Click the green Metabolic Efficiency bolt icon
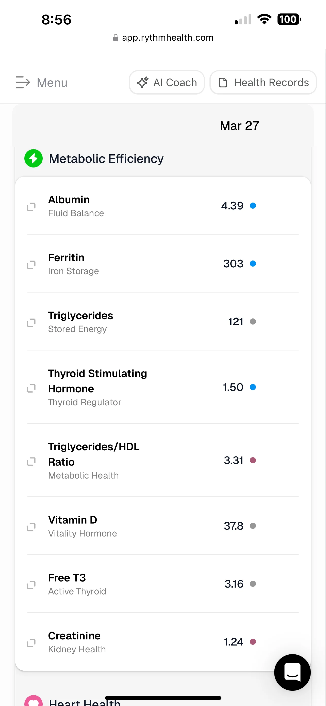Viewport: 326px width, 706px height. (34, 158)
